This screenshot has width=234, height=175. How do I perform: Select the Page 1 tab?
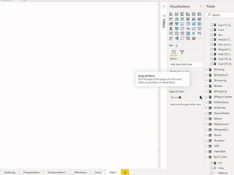113,172
